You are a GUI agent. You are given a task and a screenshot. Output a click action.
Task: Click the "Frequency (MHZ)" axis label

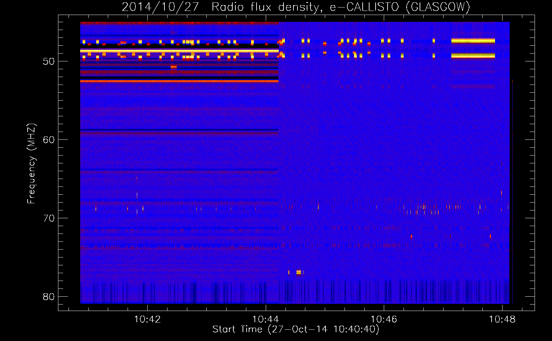click(x=31, y=164)
